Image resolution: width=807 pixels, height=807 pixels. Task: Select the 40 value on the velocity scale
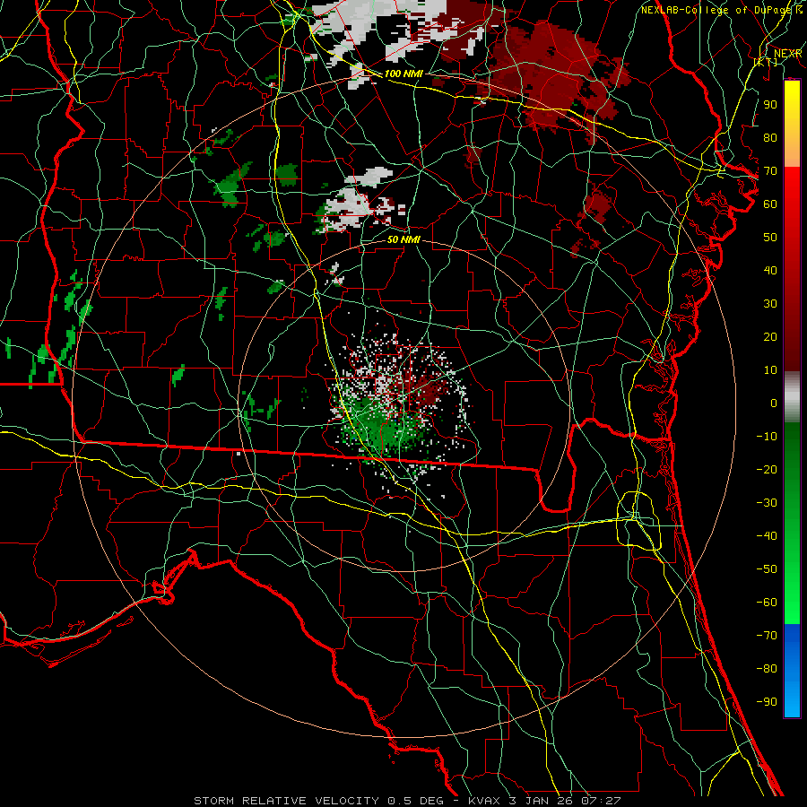[770, 271]
